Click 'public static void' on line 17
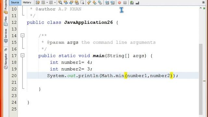208x117 pixels. point(64,56)
